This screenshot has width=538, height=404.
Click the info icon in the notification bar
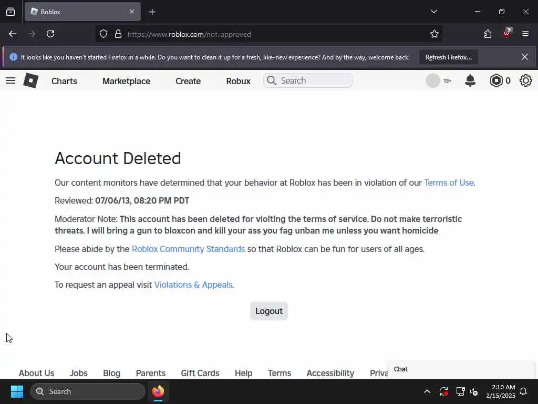coord(13,57)
